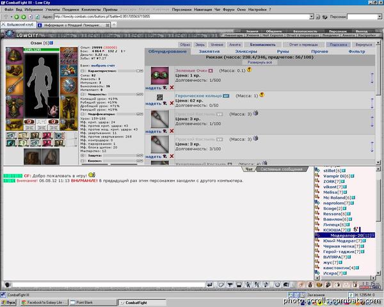This screenshot has height=307, width=384.
Task: Click the belt equipment slot
Action: (x=15, y=125)
